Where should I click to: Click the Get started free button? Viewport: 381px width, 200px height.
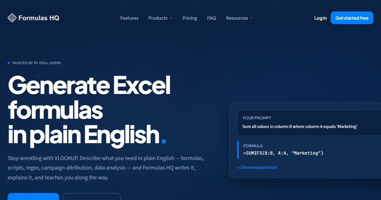[352, 18]
